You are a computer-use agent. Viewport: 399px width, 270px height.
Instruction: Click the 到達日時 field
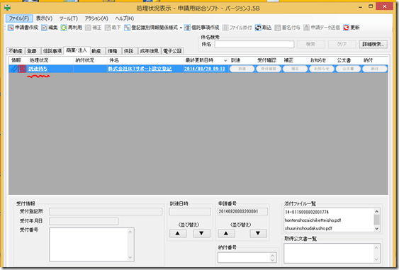pyautogui.click(x=190, y=211)
